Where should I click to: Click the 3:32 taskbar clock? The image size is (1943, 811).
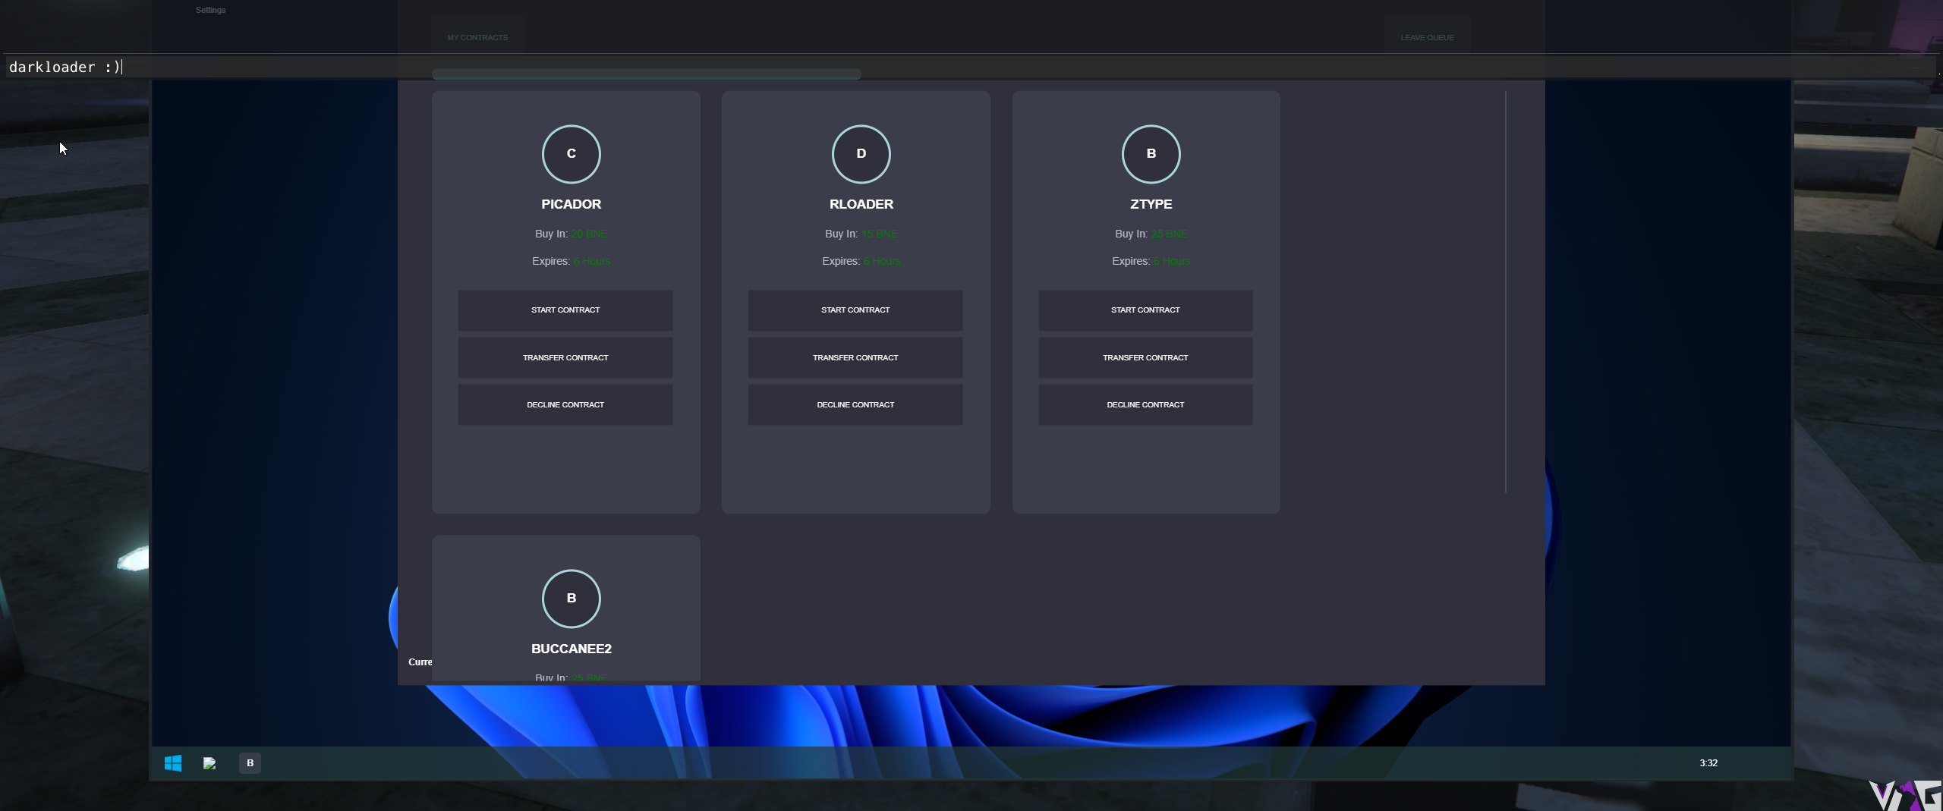point(1708,763)
